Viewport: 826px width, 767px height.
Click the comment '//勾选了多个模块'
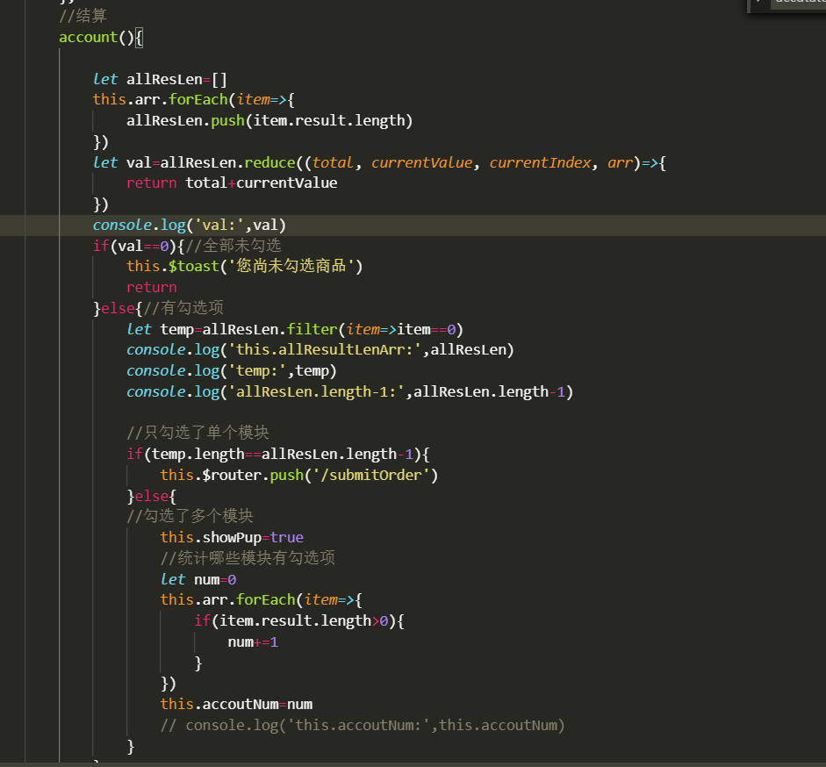click(190, 516)
